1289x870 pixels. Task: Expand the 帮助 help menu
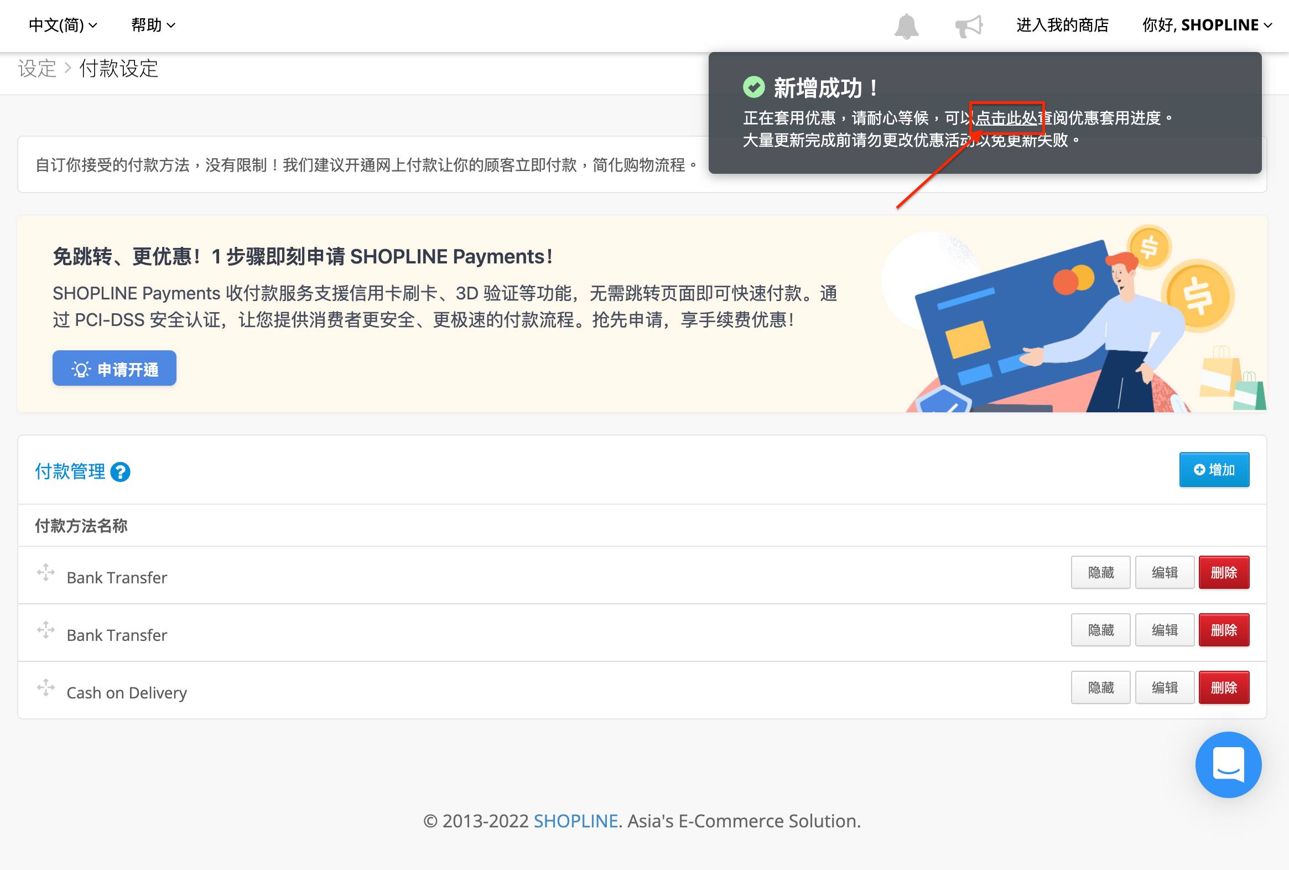(x=153, y=25)
